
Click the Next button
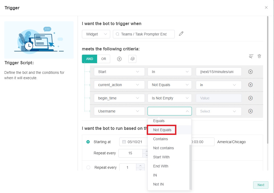pos(261,185)
